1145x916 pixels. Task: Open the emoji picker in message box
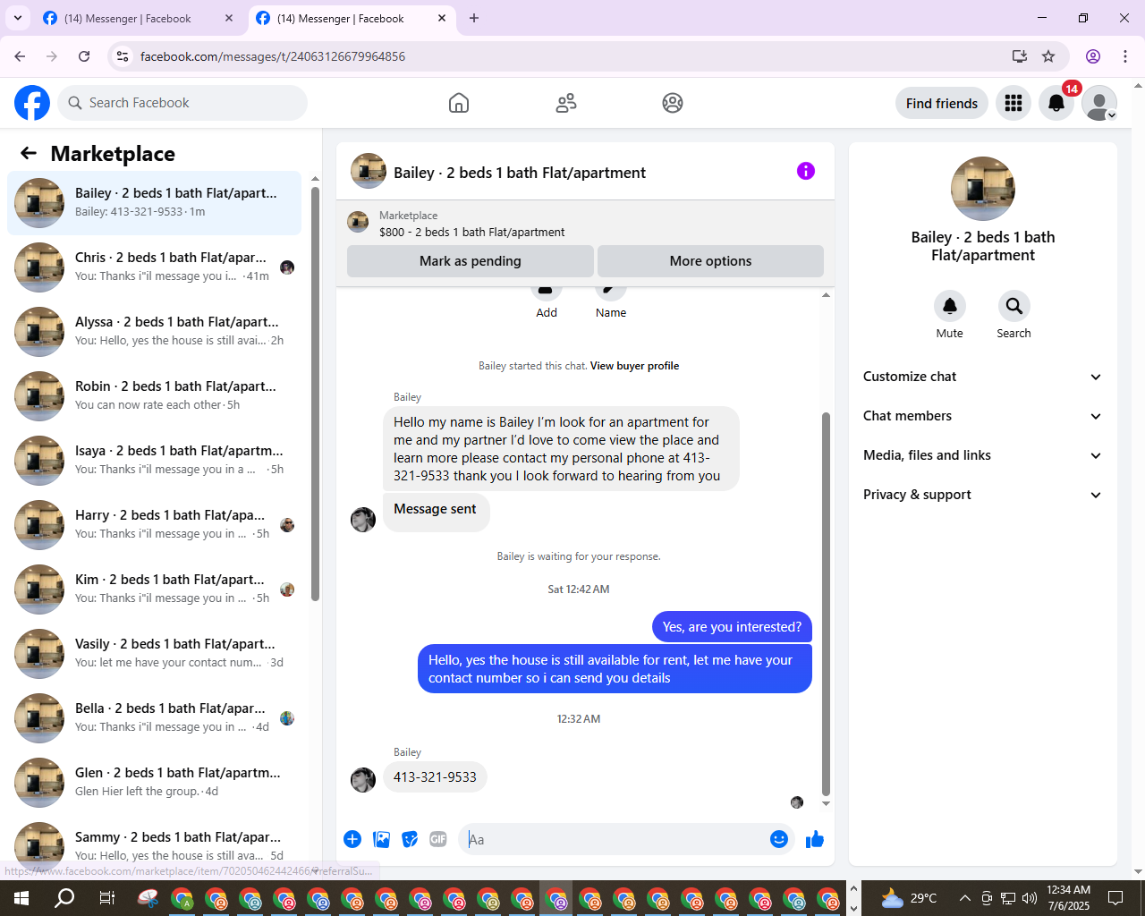point(779,839)
